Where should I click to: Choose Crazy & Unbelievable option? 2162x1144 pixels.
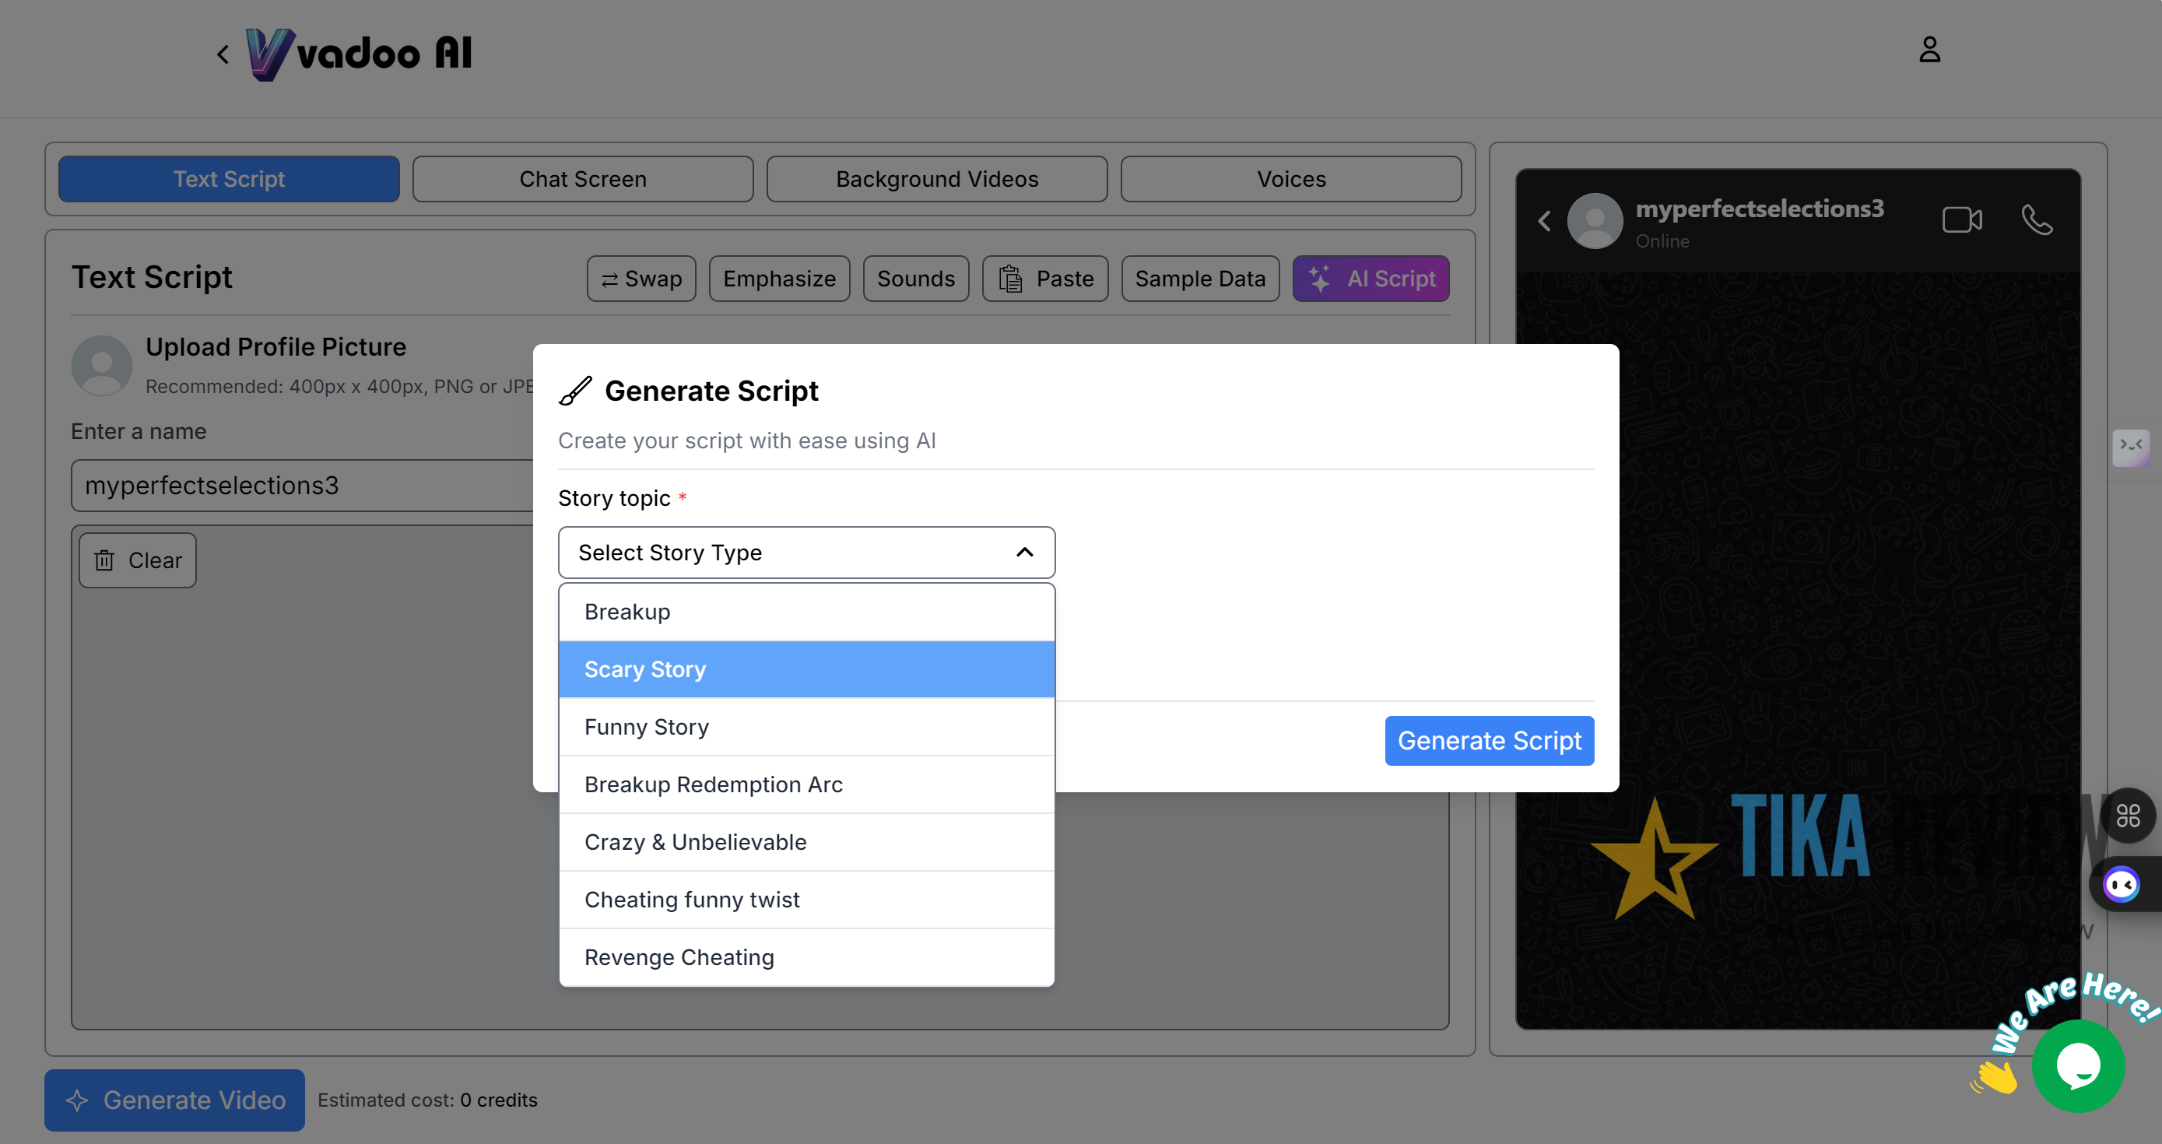click(806, 842)
